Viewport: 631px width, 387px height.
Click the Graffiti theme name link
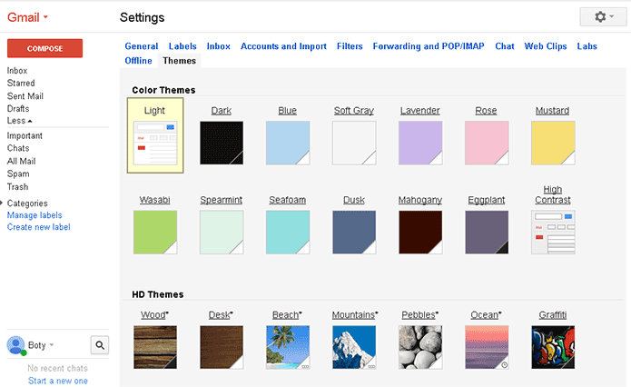click(553, 314)
